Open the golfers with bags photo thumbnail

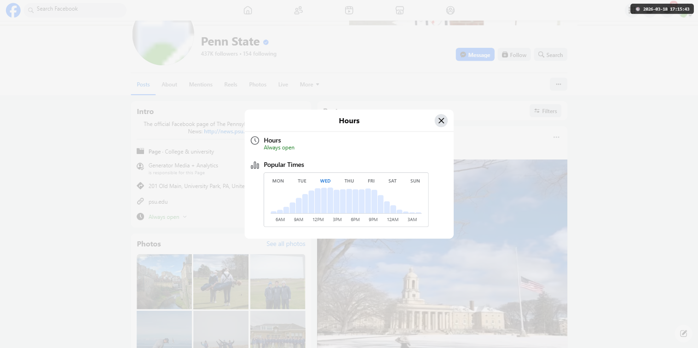[x=221, y=281]
